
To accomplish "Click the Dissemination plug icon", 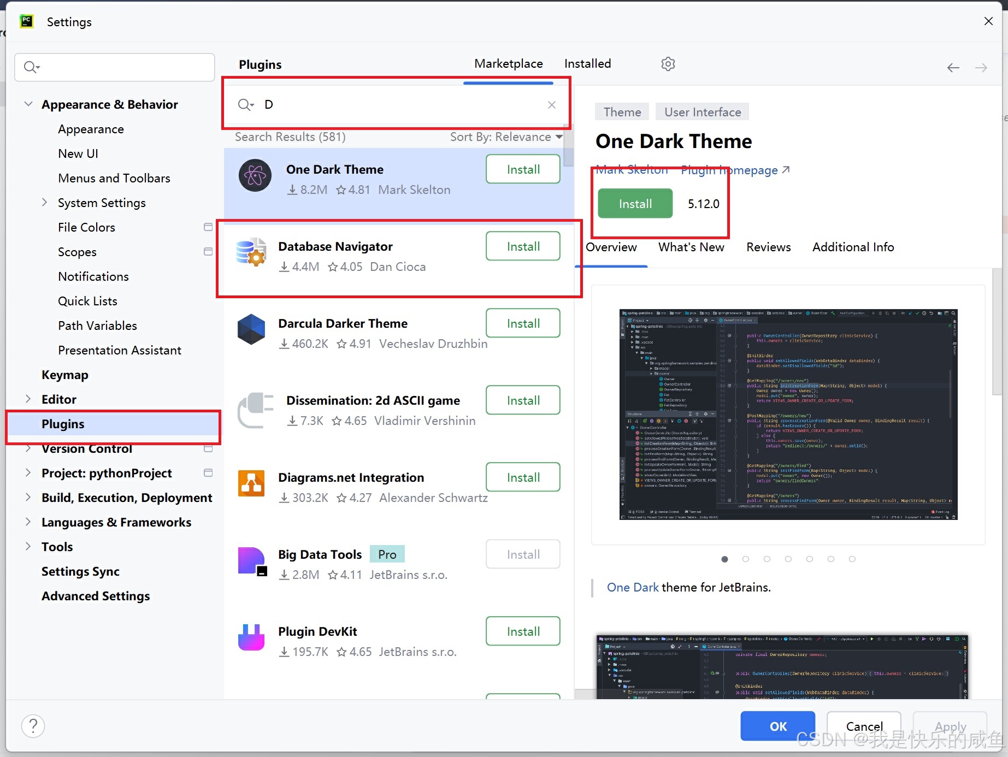I will [255, 410].
